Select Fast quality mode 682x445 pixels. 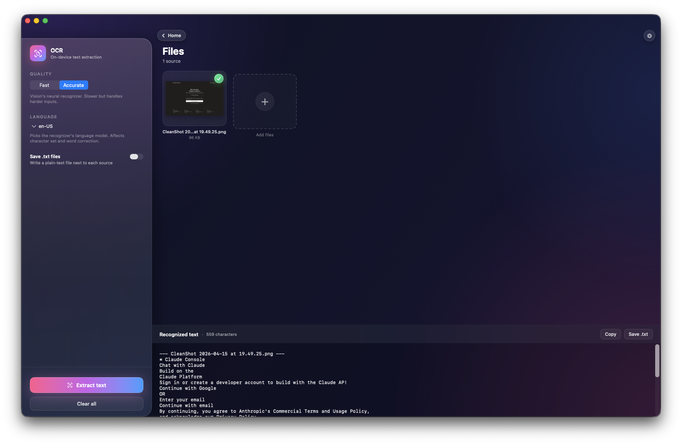[44, 85]
